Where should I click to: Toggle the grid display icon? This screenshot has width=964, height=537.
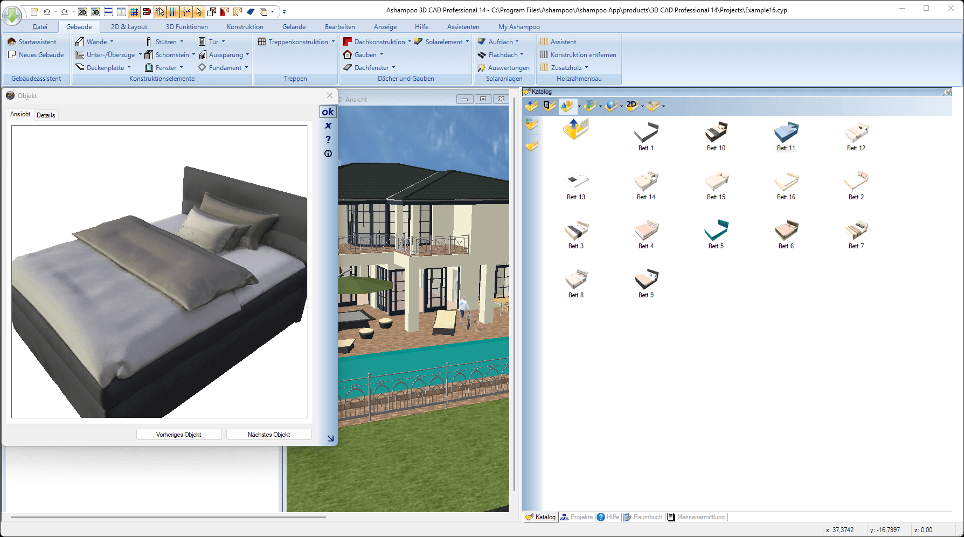tap(133, 11)
